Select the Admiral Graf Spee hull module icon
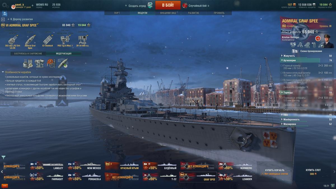Image resolution: width=336 pixels, height=189 pixels. [x=30, y=39]
